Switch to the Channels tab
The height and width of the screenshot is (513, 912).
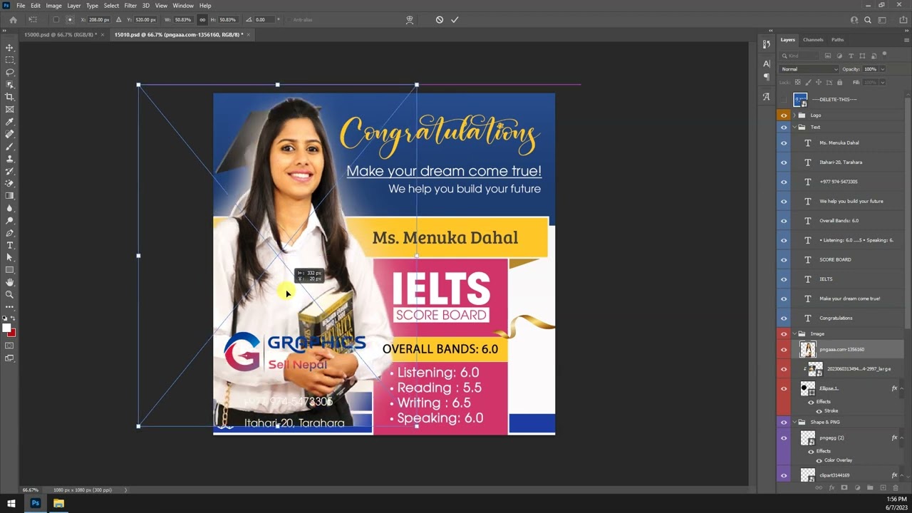tap(813, 40)
